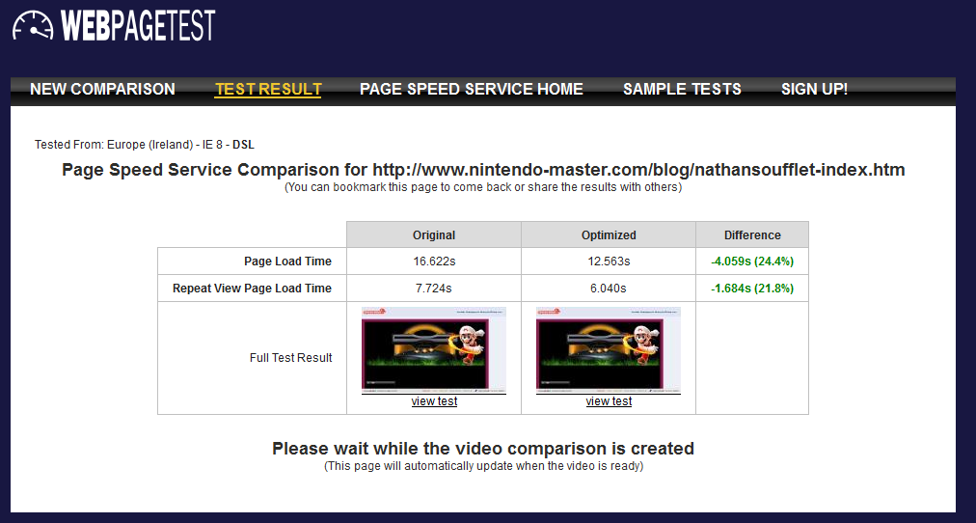Select the 16.622s original load time cell

434,261
